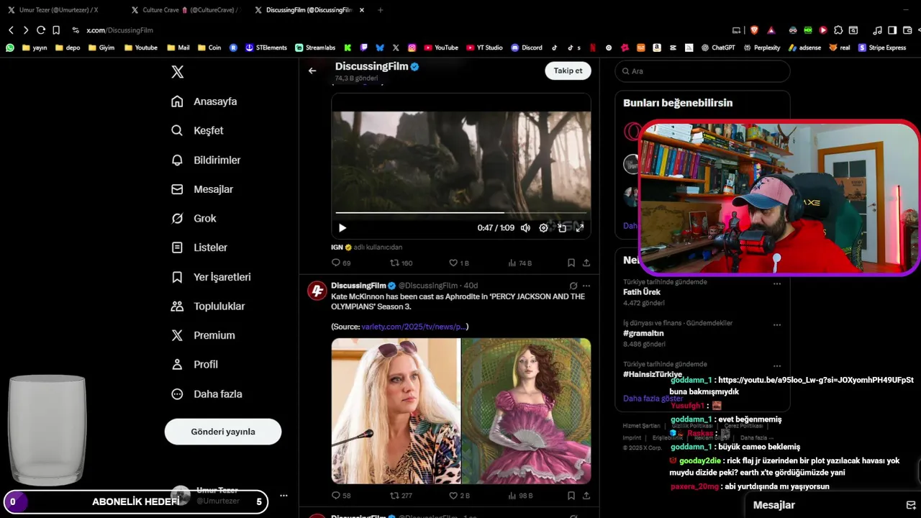Click the Ara search field
The height and width of the screenshot is (518, 921).
(702, 71)
